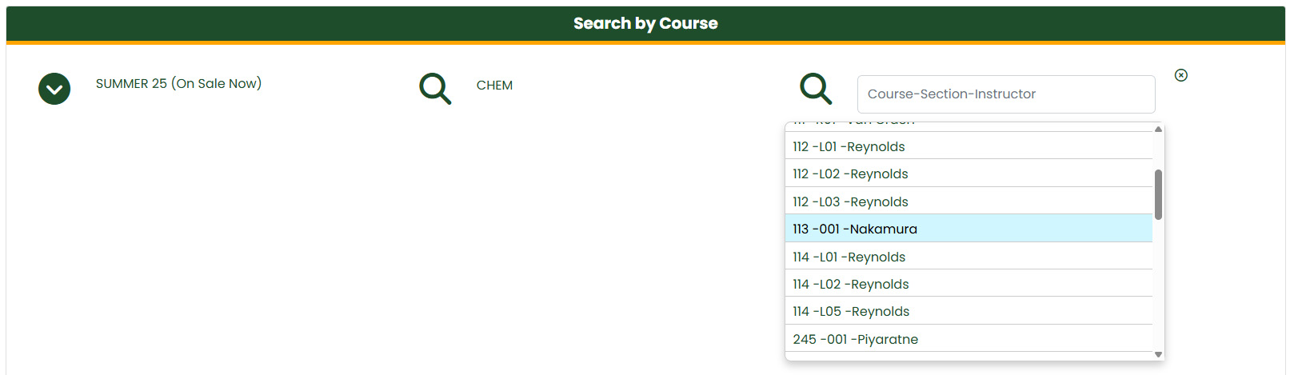Choose 114 -L05 -Reynolds option
The image size is (1302, 375).
click(969, 311)
